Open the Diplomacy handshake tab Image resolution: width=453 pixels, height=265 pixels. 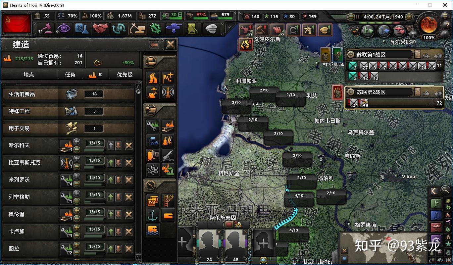[x=100, y=28]
